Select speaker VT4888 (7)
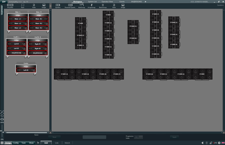 click(x=80, y=45)
